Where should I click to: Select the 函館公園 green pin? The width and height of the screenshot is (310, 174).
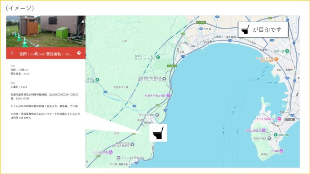coord(276,135)
